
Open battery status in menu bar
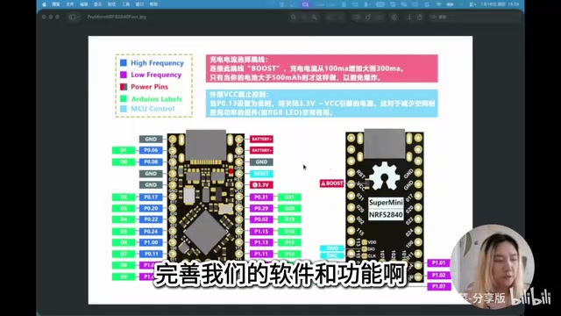[x=451, y=4]
